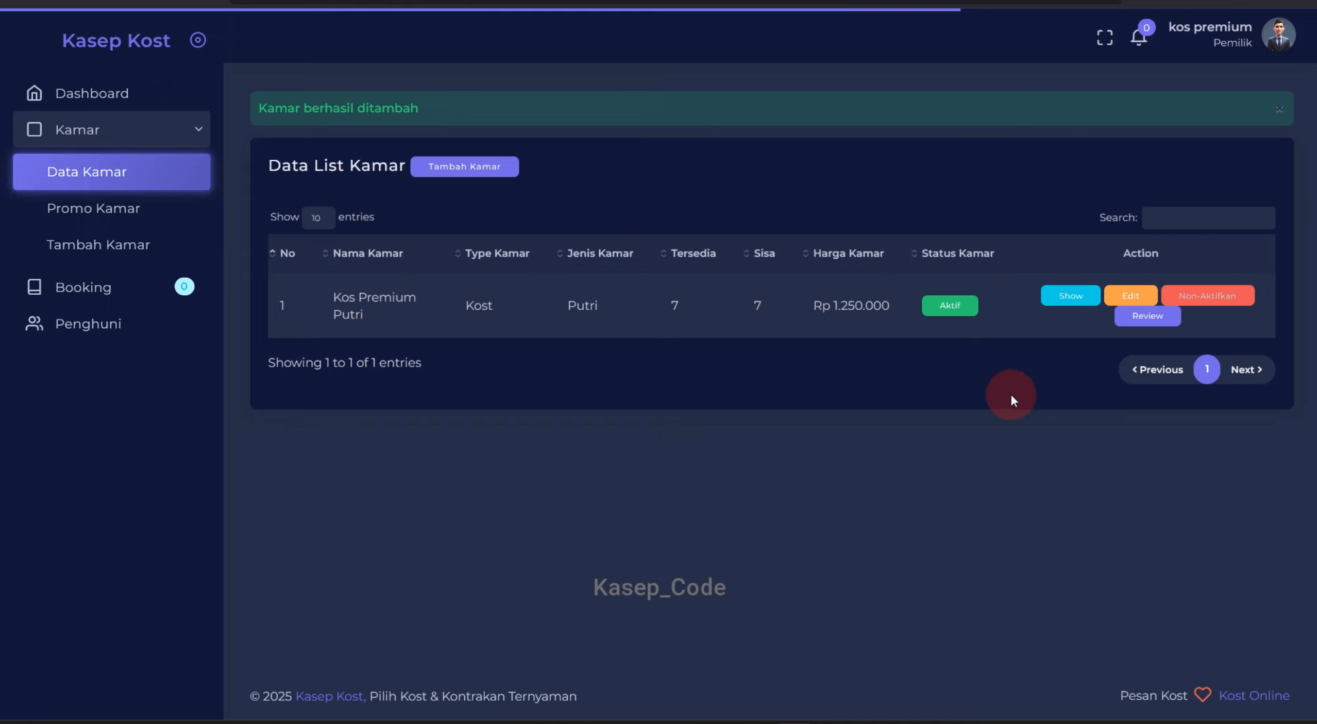The image size is (1317, 724).
Task: Go to Next page
Action: click(x=1246, y=369)
